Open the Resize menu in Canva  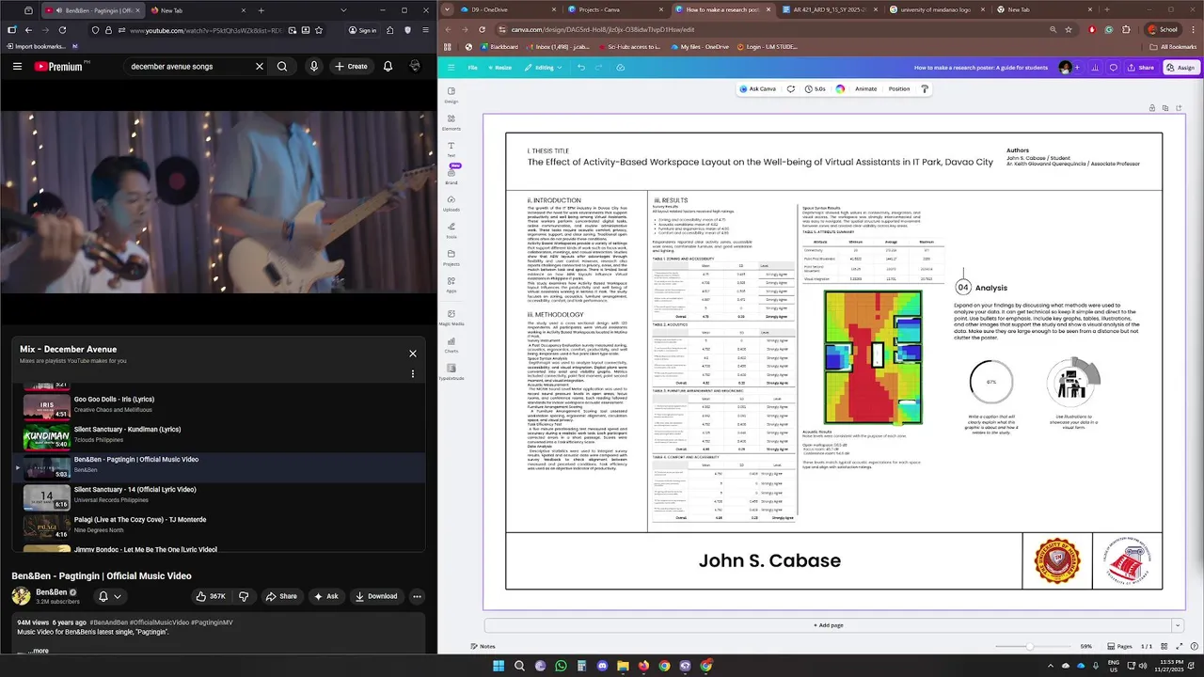(x=499, y=68)
